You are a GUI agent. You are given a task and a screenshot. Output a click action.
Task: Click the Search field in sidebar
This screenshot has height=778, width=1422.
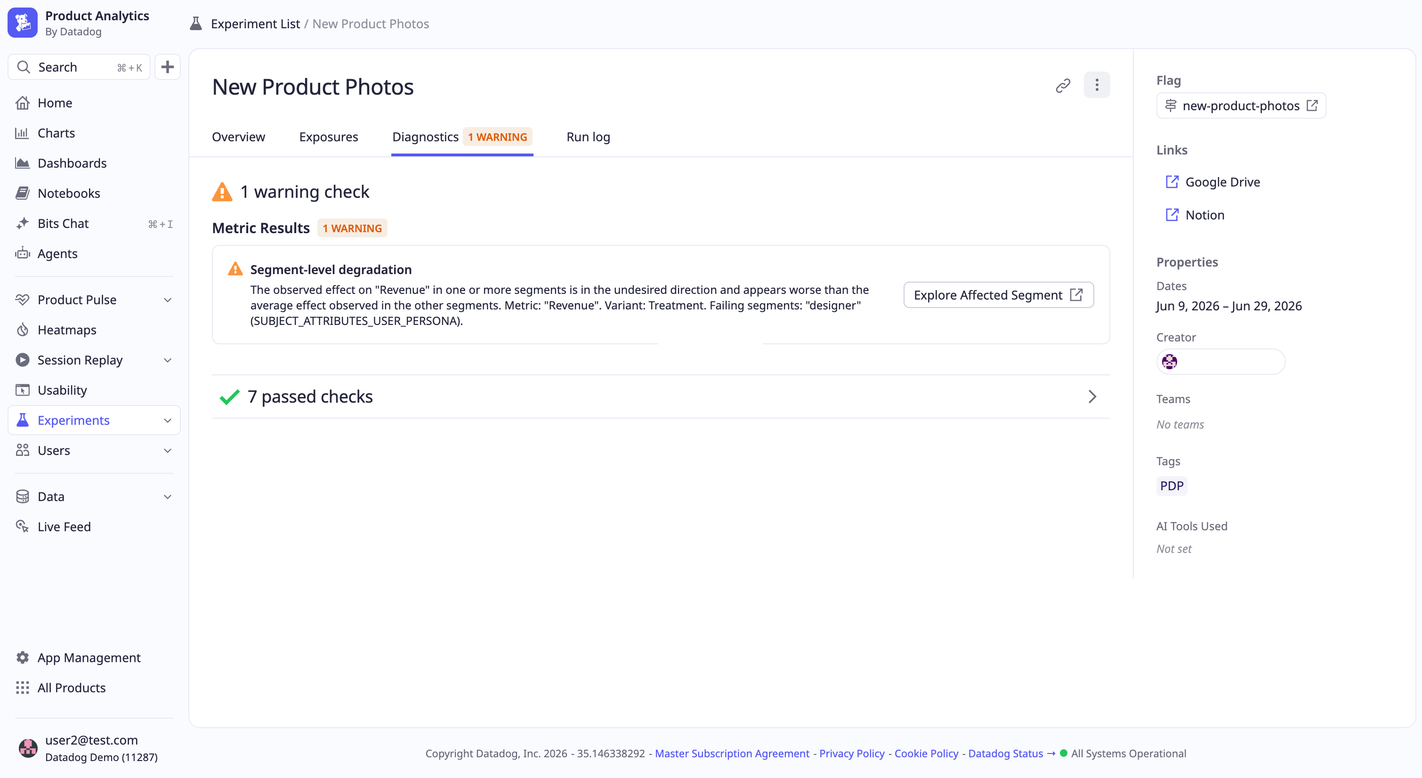coord(79,67)
